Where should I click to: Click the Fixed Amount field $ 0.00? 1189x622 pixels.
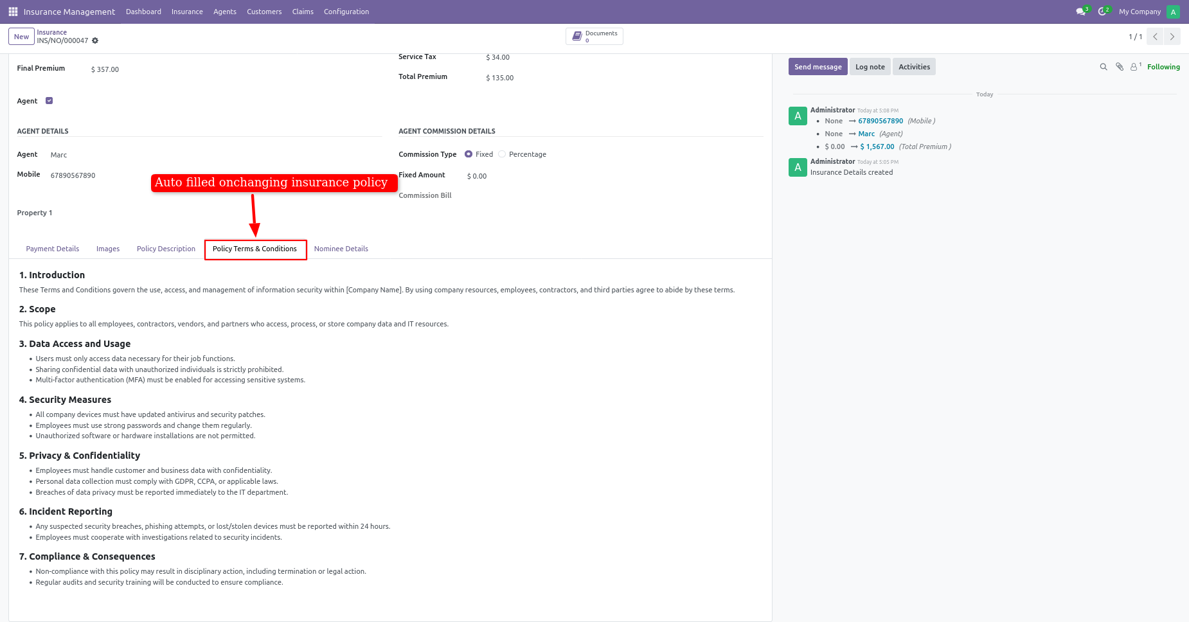point(477,176)
